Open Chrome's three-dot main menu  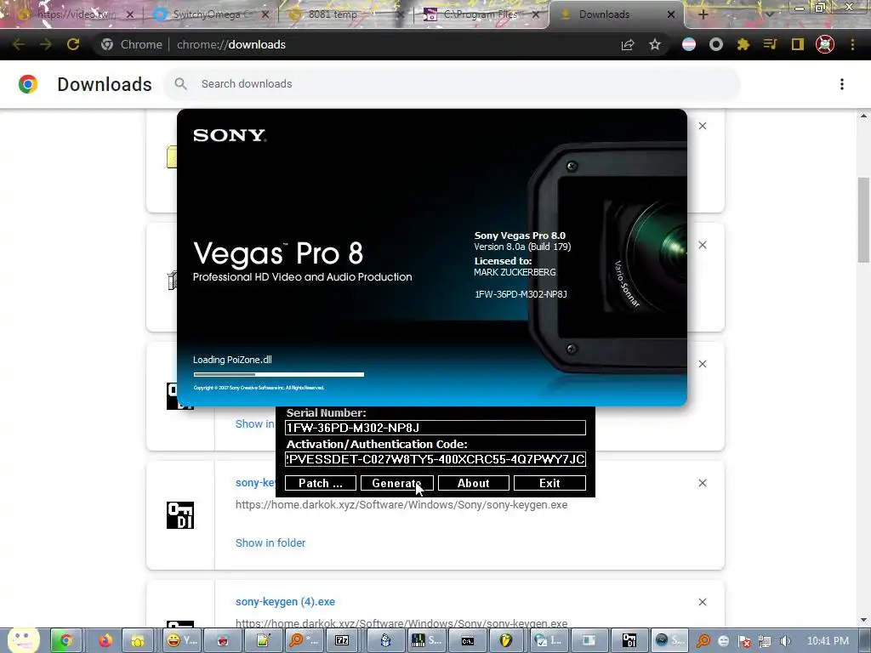tap(852, 44)
